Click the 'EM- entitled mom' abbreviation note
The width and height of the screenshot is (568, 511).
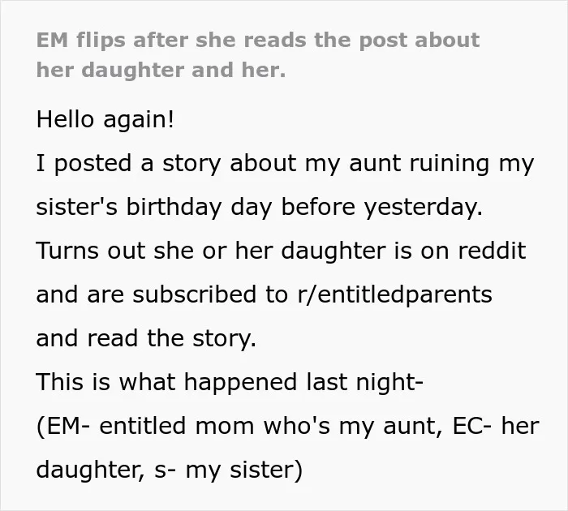pos(145,426)
